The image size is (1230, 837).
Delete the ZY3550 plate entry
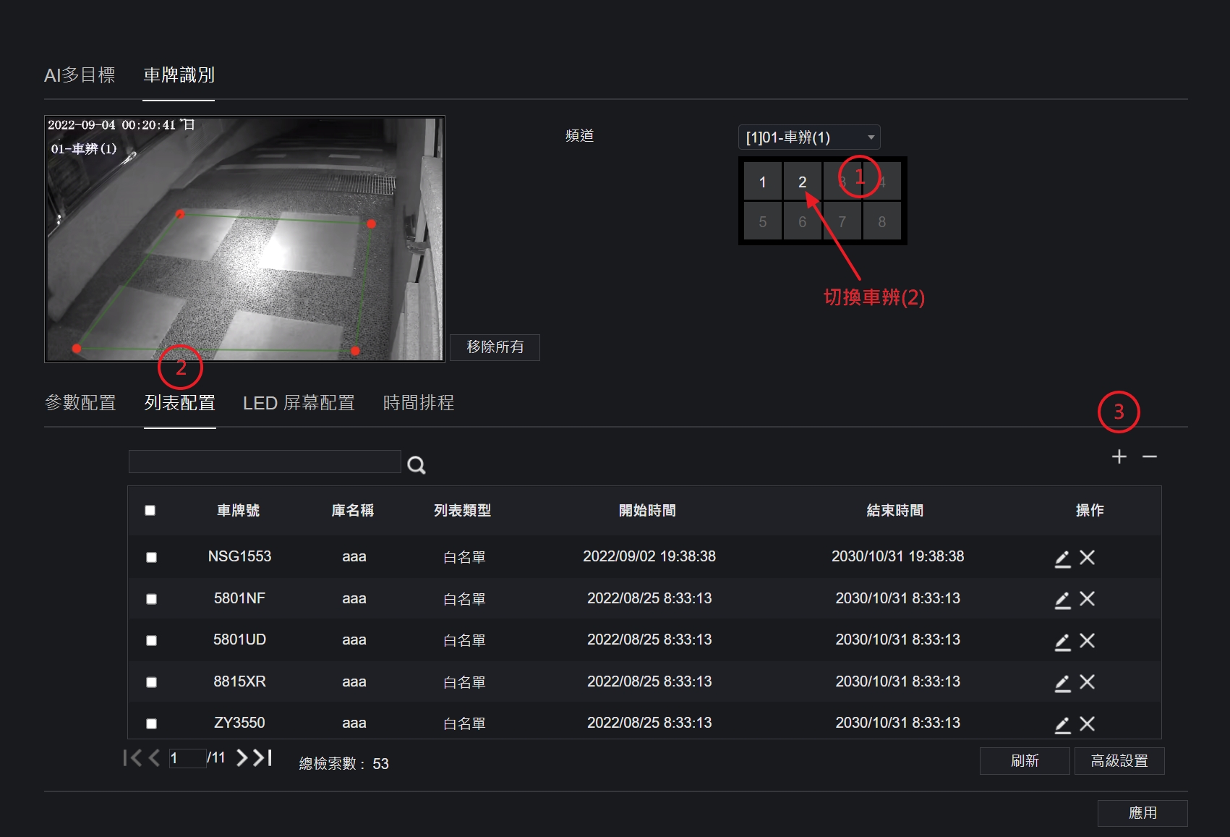1087,723
